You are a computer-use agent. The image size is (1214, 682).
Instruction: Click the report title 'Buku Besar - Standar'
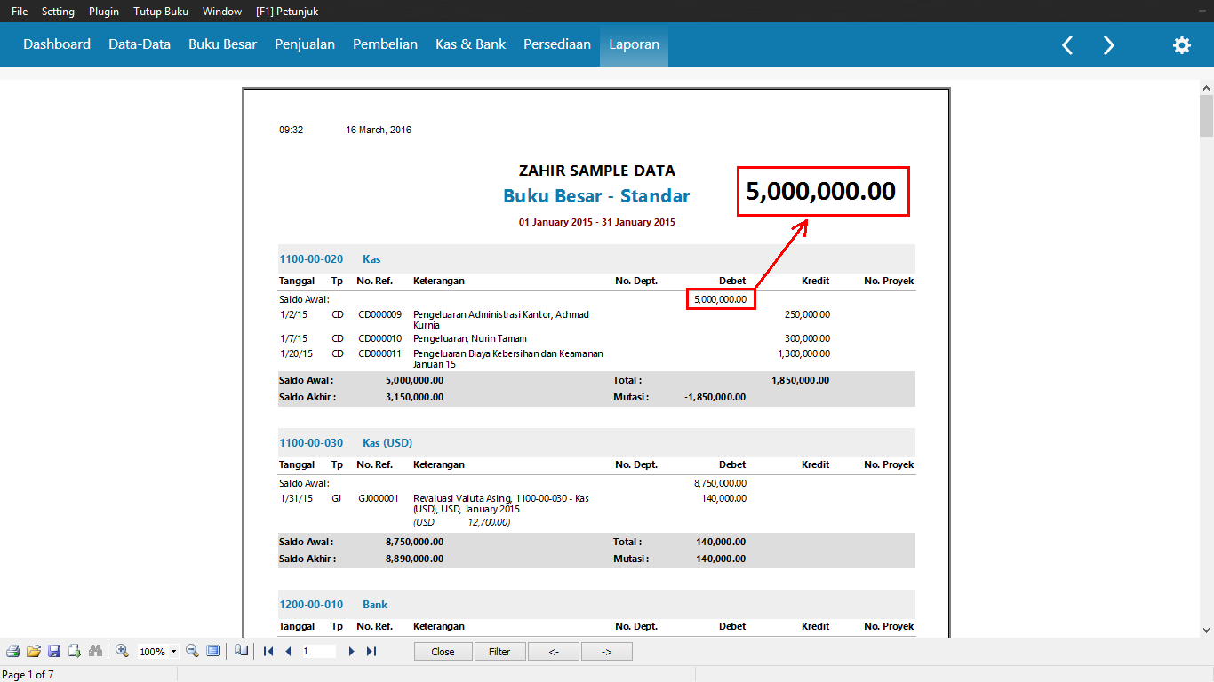pyautogui.click(x=596, y=196)
